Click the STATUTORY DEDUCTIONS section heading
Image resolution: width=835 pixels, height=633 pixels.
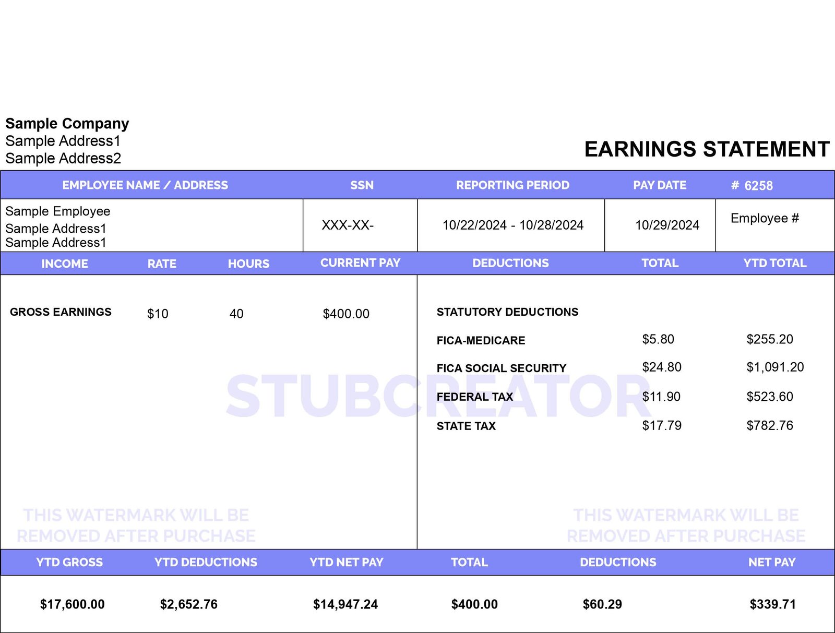click(x=507, y=312)
